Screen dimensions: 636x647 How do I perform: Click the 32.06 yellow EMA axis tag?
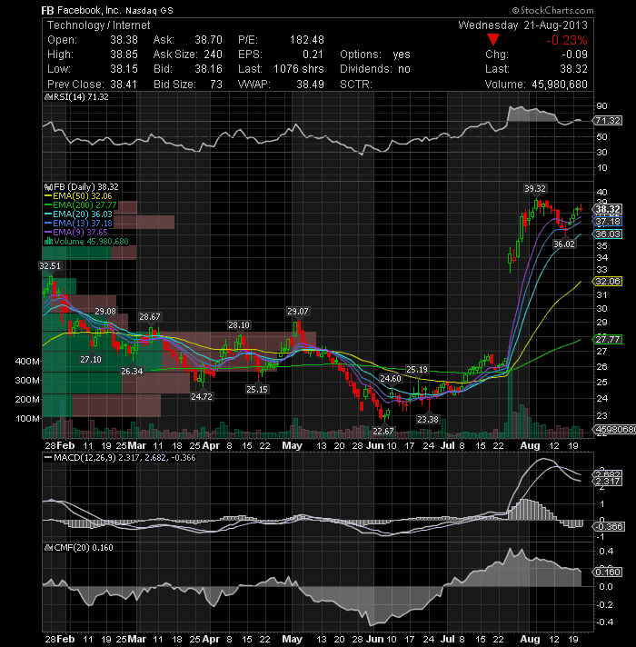click(x=608, y=282)
